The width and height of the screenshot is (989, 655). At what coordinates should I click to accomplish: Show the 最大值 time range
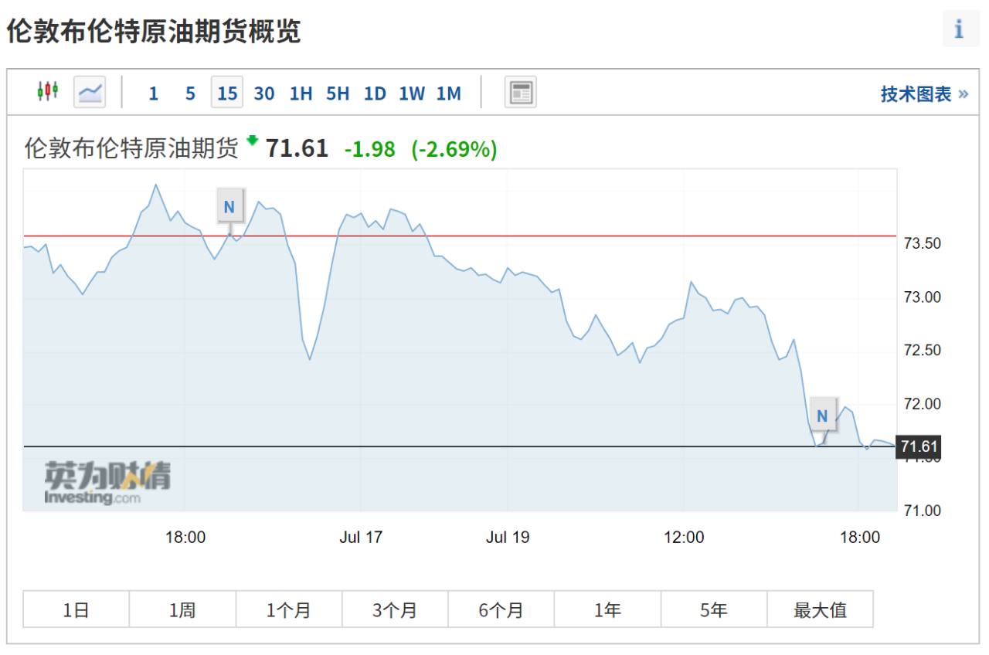[821, 609]
